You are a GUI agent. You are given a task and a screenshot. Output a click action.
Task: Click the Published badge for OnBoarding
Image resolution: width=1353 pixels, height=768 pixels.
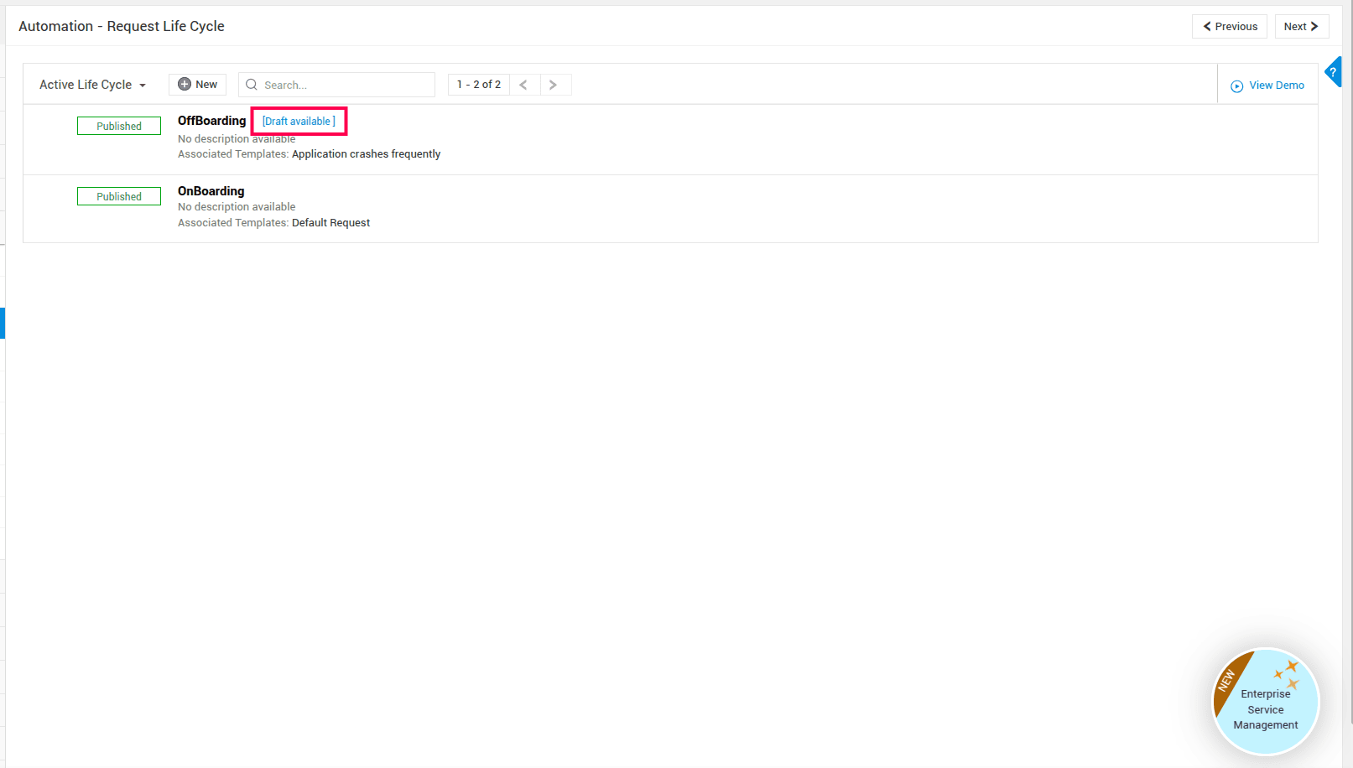(x=119, y=196)
